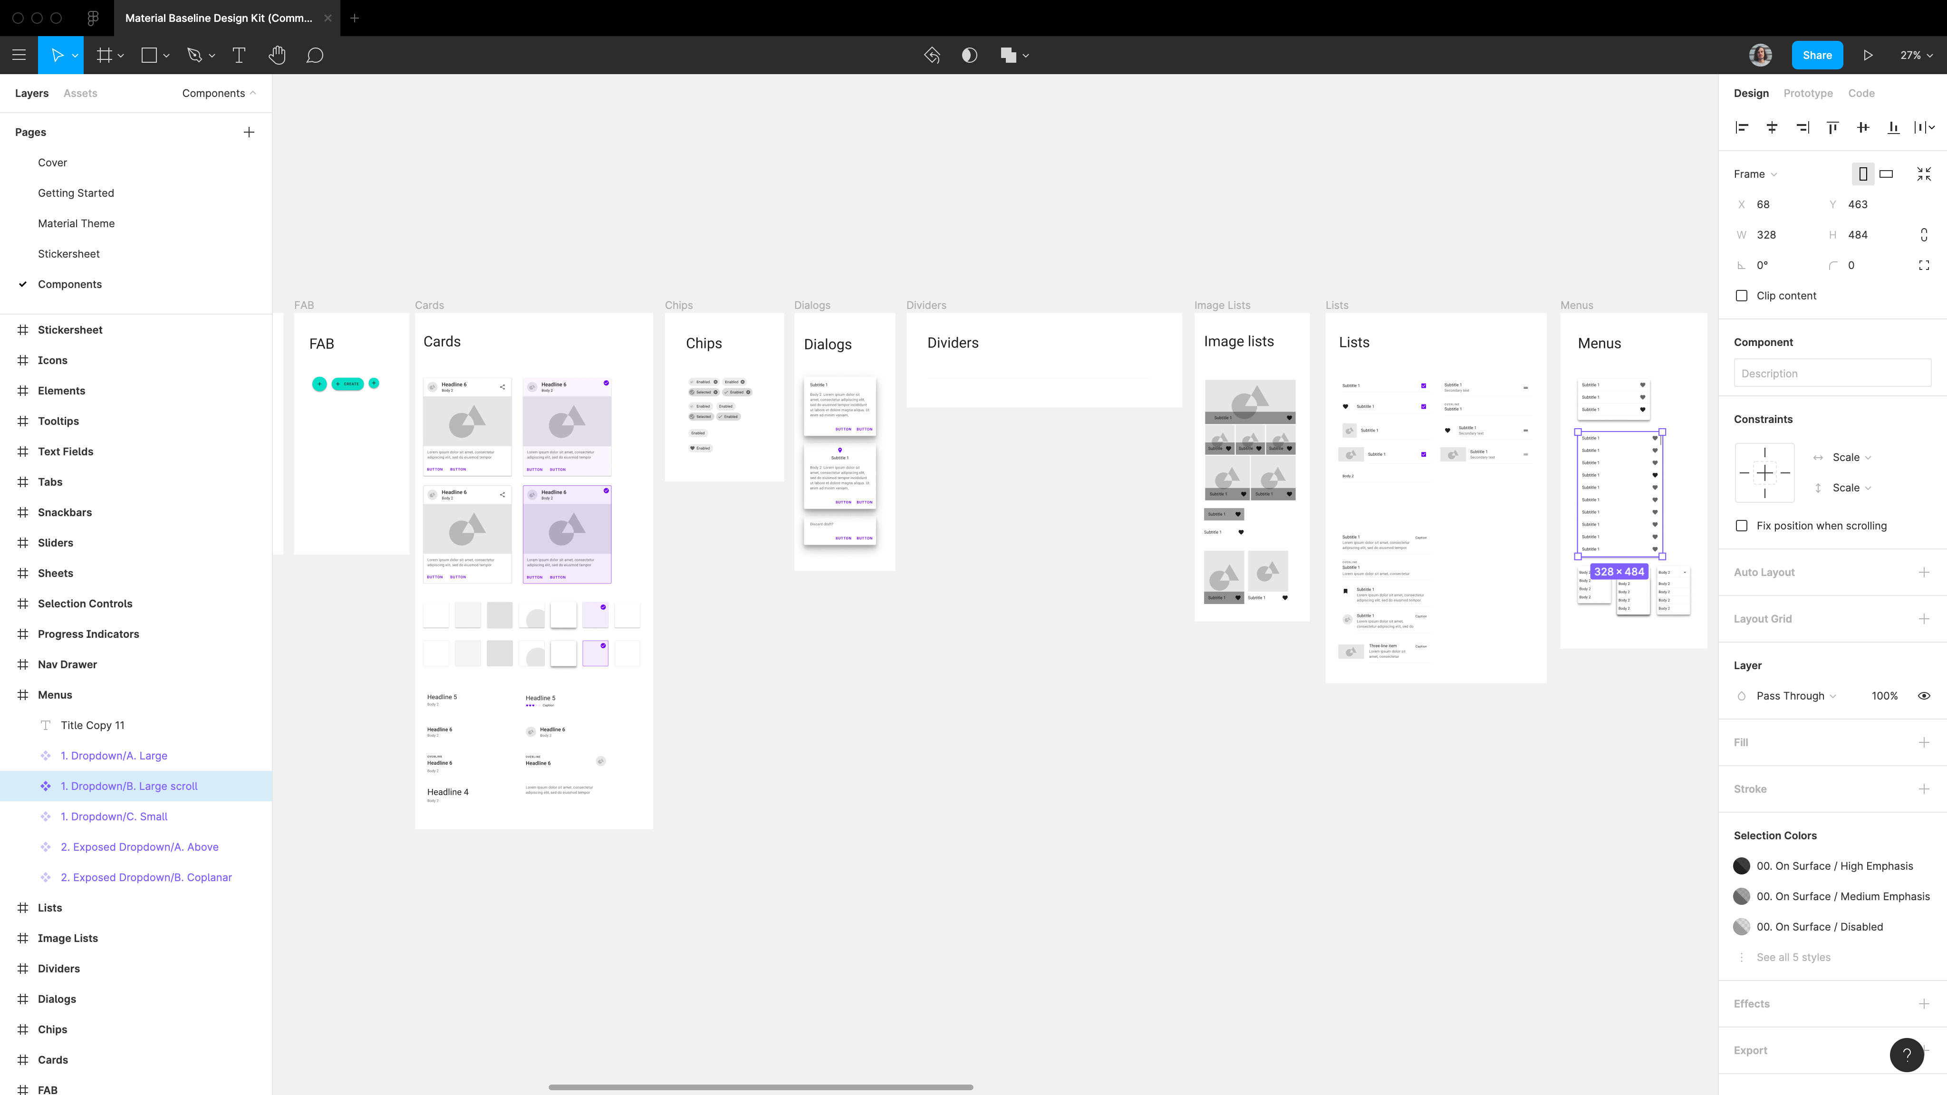1947x1095 pixels.
Task: Check Fix position when scrolling
Action: [1742, 526]
